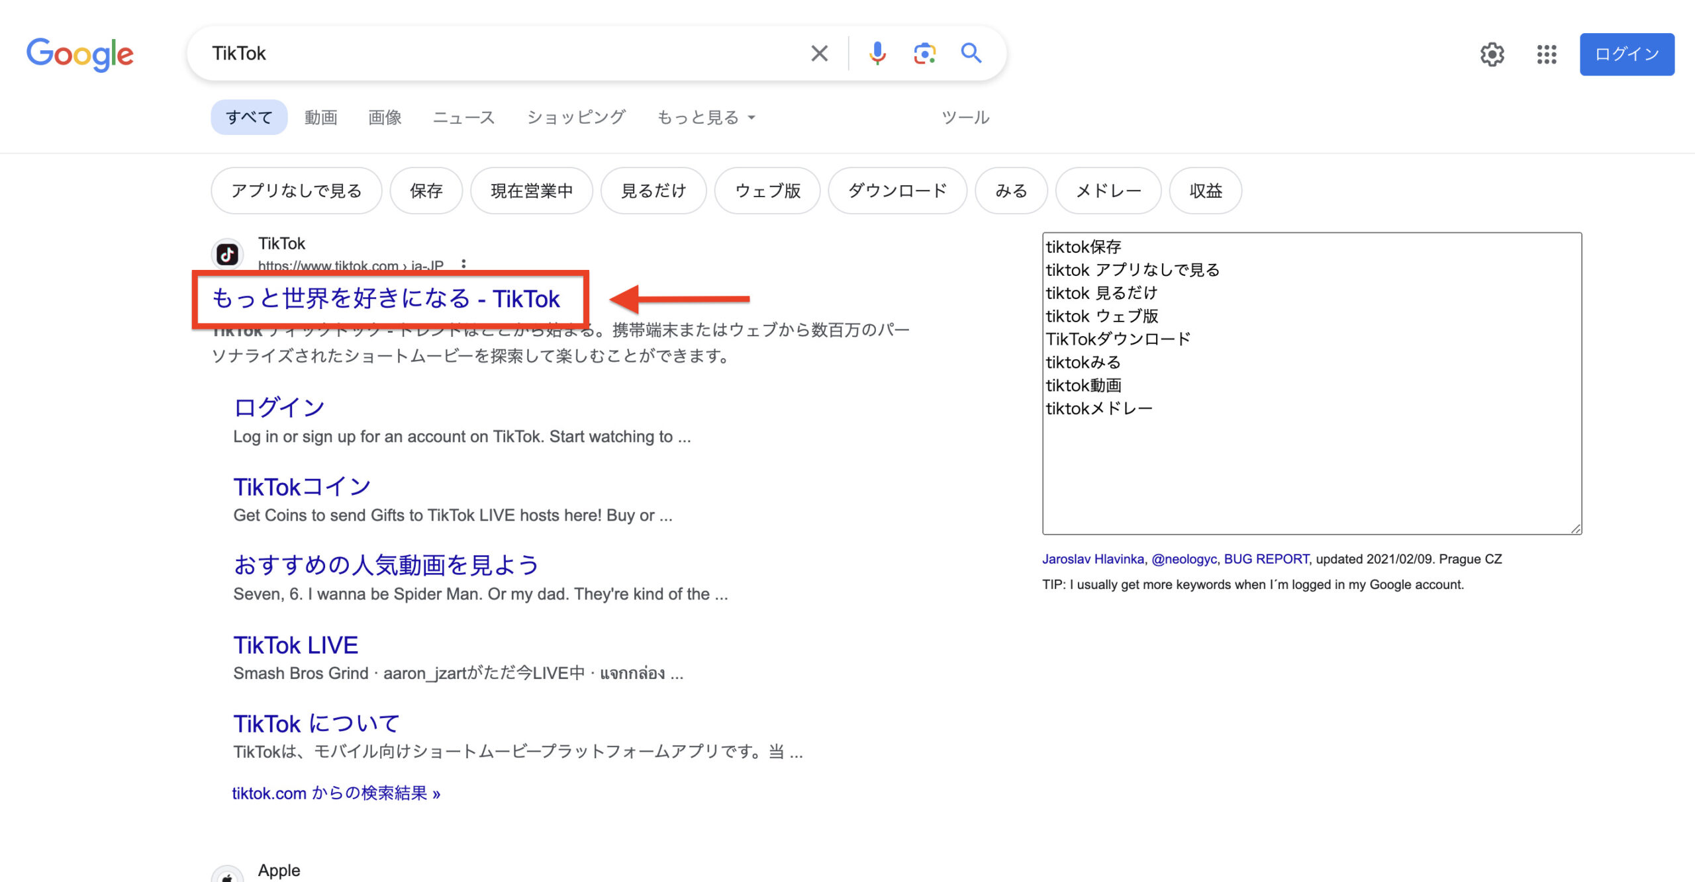Screen dimensions: 1695x882
Task: Open the Jaroslav Hlavinka link
Action: click(x=1093, y=559)
